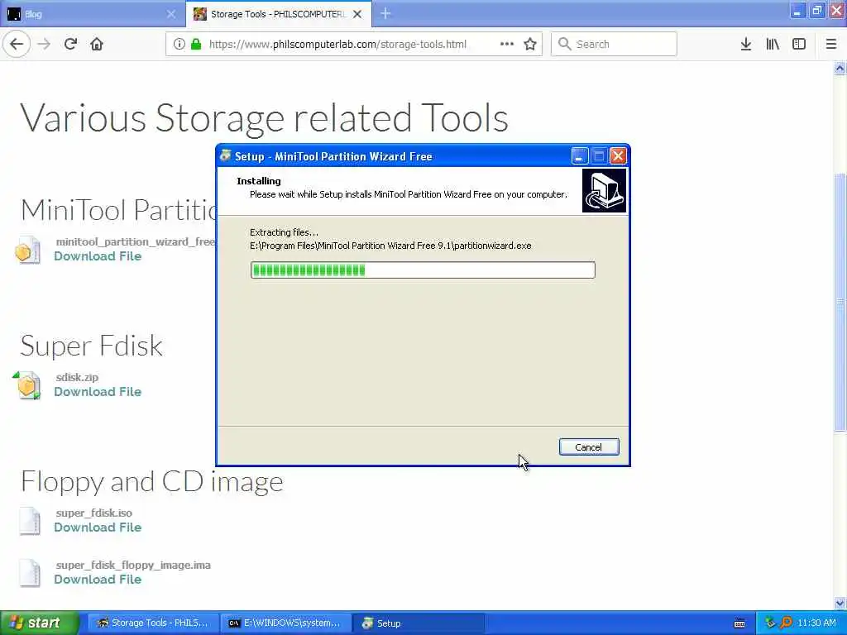Click super_fdisk.iso Download File link
Screen dimensions: 847x635
pyautogui.click(x=98, y=527)
